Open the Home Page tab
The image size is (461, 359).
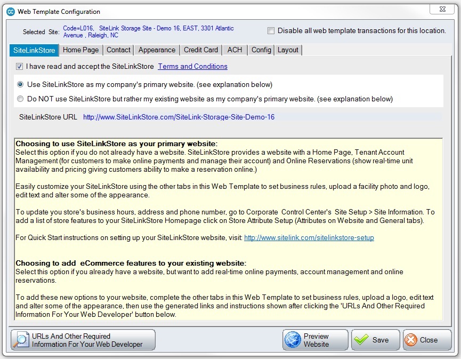click(81, 50)
